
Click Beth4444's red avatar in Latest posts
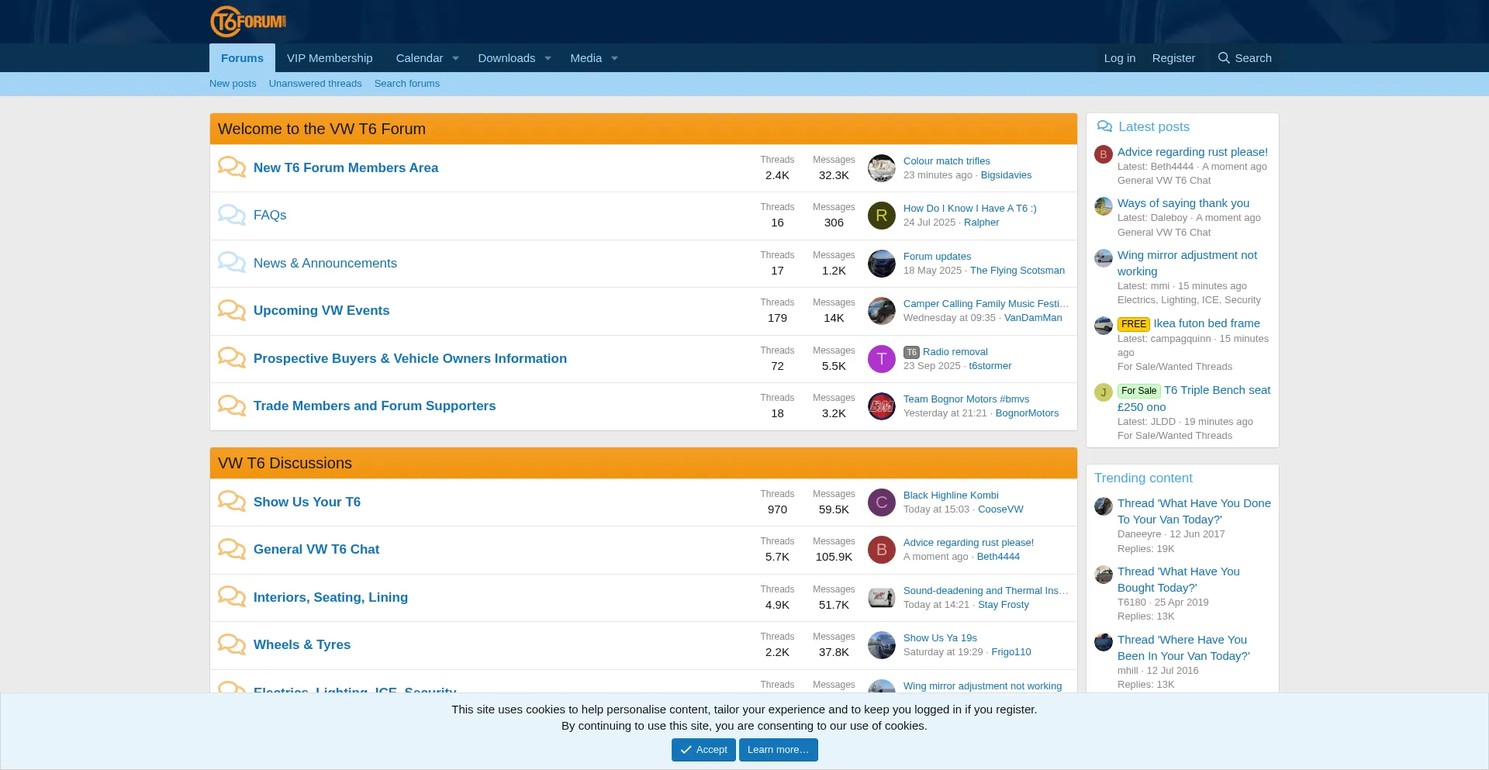pos(1103,154)
